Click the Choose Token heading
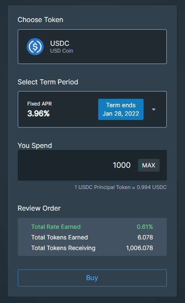185x303 pixels. tap(40, 20)
